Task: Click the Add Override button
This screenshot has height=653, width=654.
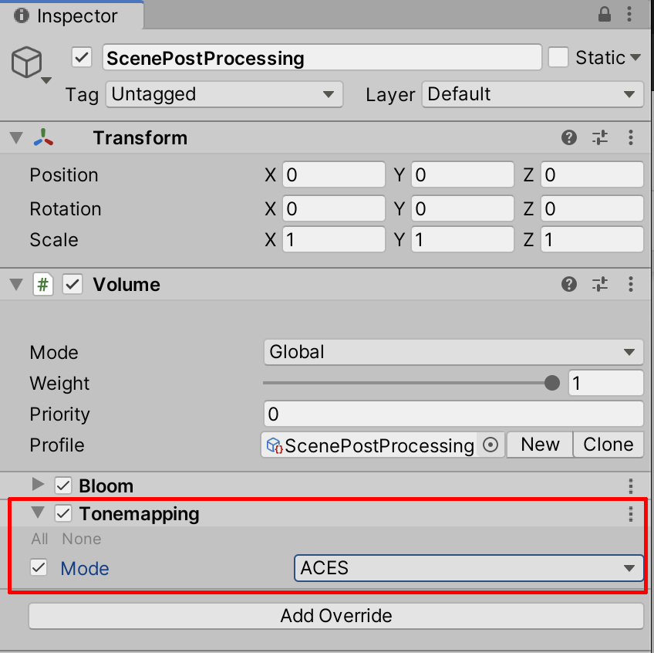Action: click(x=336, y=616)
